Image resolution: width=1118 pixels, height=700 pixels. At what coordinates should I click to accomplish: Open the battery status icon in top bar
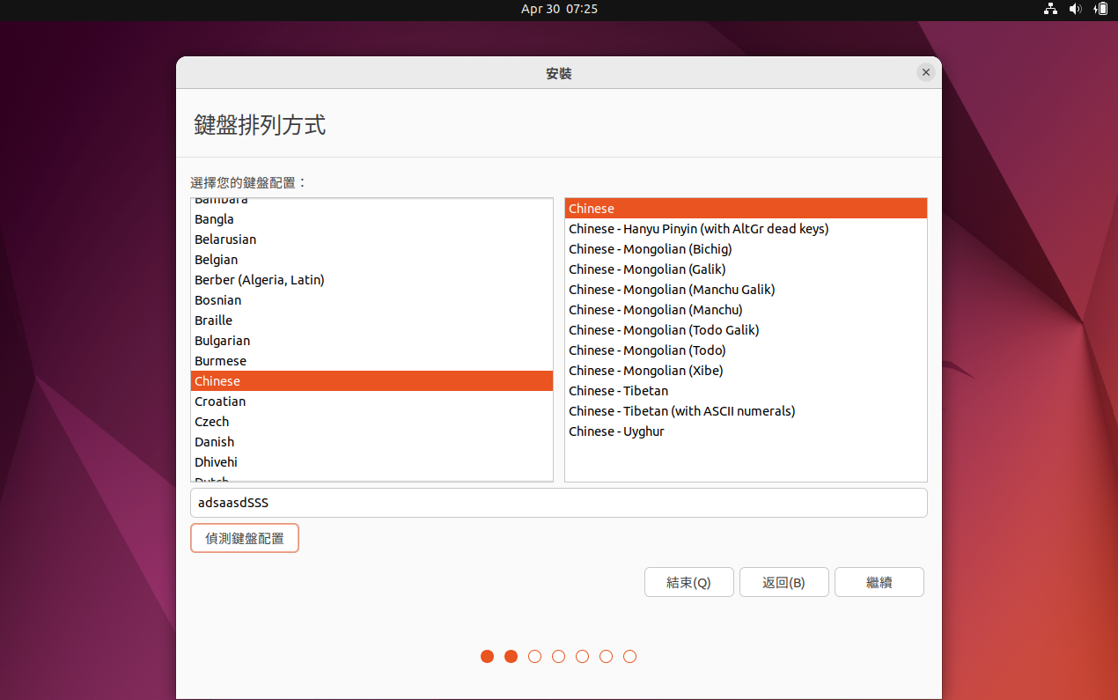[1100, 9]
